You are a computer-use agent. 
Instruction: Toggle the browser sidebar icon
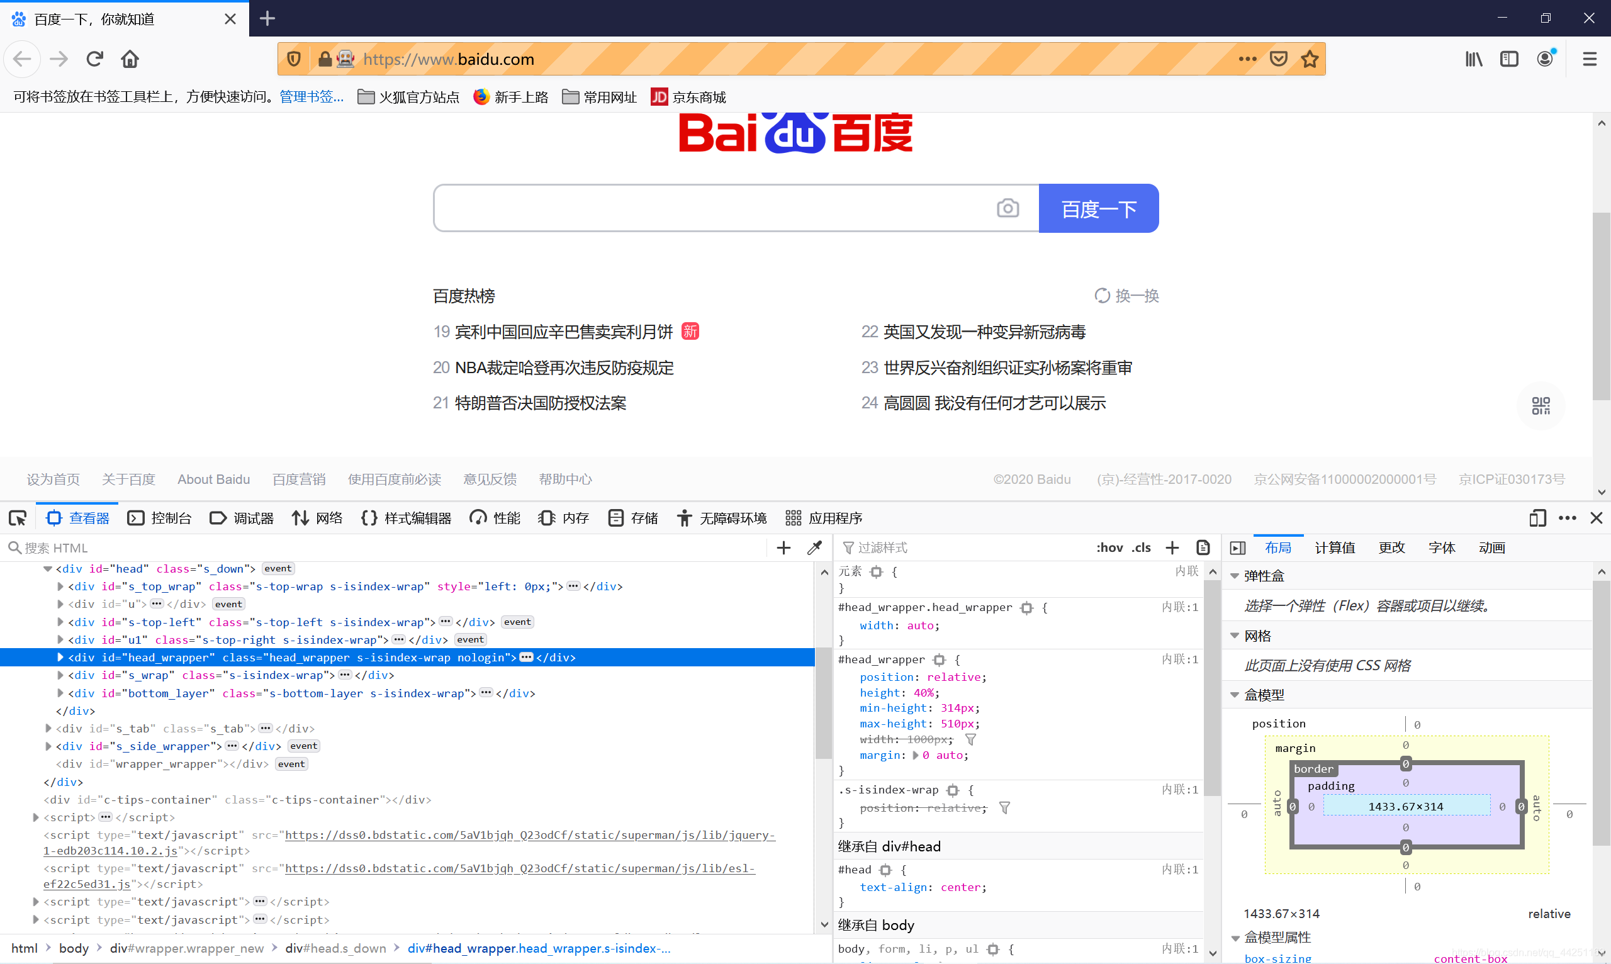pyautogui.click(x=1509, y=59)
